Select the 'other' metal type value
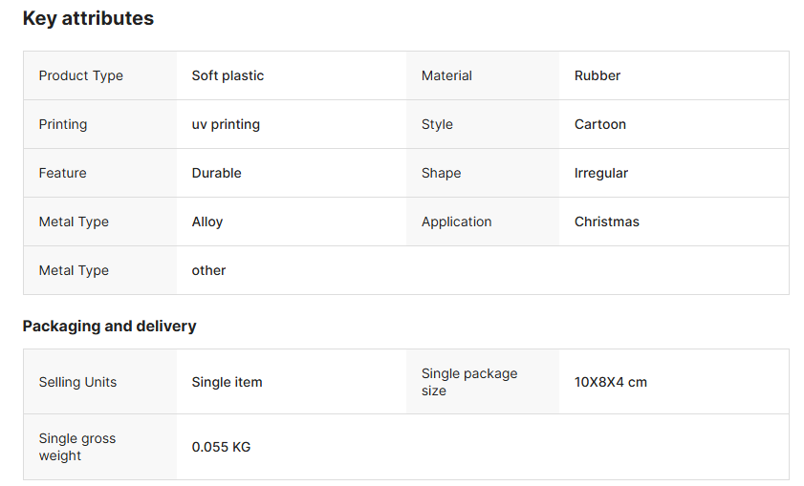This screenshot has height=486, width=804. (208, 270)
